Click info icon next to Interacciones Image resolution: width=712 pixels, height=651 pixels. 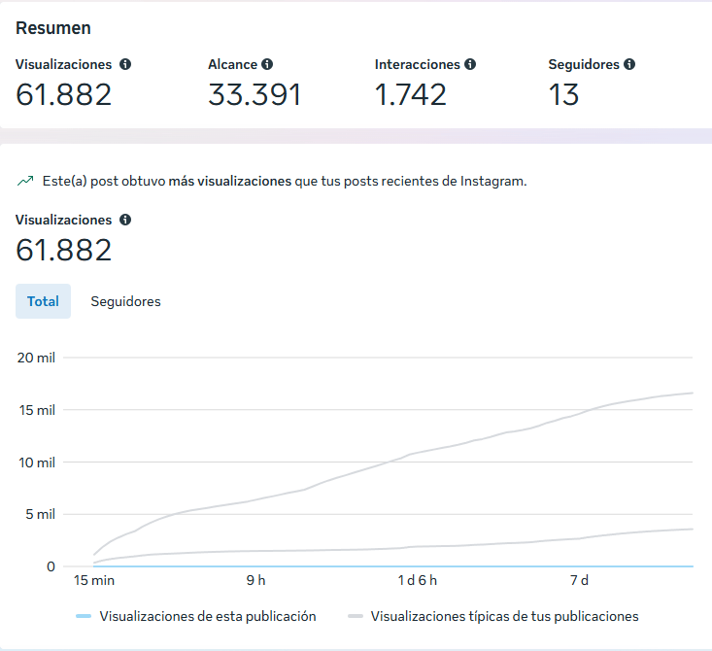point(470,64)
